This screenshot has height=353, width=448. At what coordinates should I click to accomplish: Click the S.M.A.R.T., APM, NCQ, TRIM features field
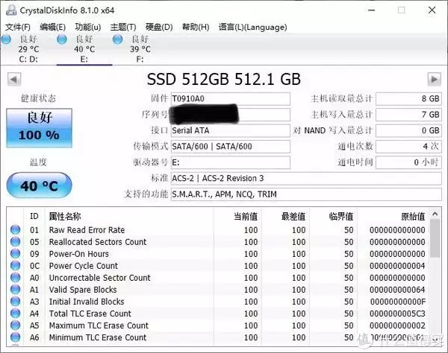[306, 194]
